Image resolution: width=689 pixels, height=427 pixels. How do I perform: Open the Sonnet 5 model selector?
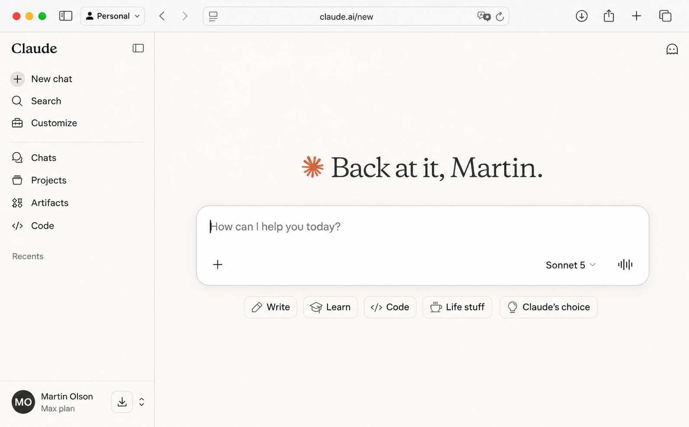pyautogui.click(x=570, y=265)
